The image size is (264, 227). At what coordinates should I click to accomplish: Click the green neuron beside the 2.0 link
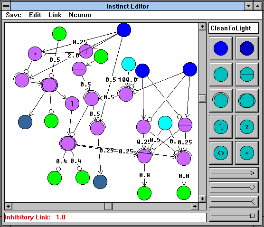click(x=101, y=57)
